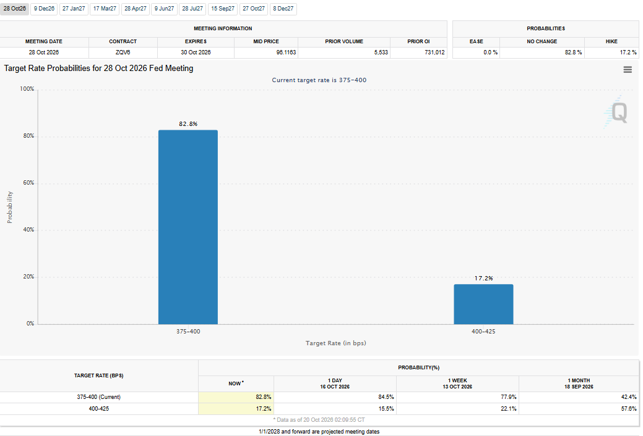The image size is (643, 436).
Task: Click the 1 week 22.1% table cell
Action: pyautogui.click(x=457, y=409)
